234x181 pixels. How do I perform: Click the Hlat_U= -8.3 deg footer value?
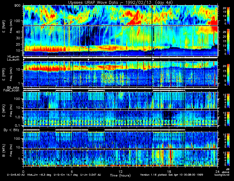pyautogui.click(x=39, y=175)
